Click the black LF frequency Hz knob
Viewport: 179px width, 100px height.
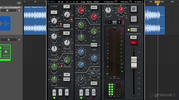pyautogui.click(x=94, y=74)
